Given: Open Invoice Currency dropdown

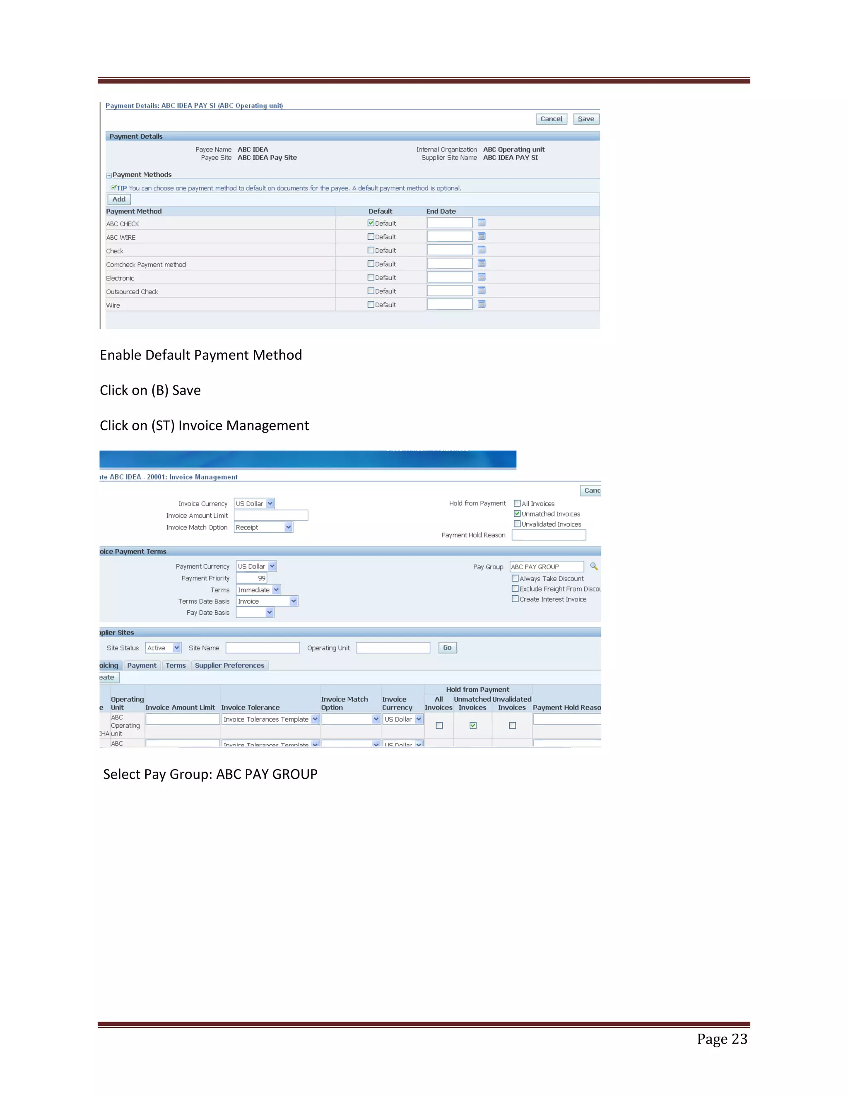Looking at the screenshot, I should 254,503.
